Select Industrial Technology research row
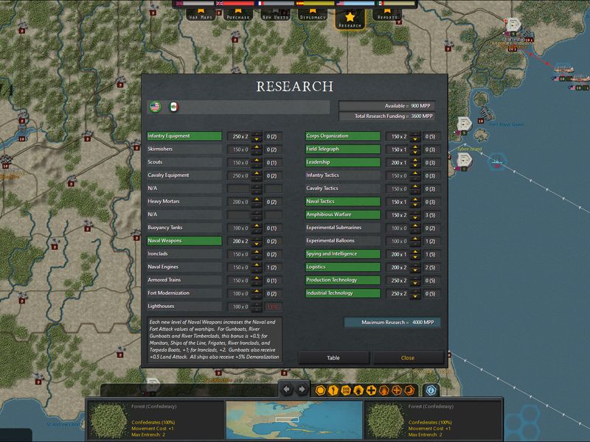 (x=343, y=293)
